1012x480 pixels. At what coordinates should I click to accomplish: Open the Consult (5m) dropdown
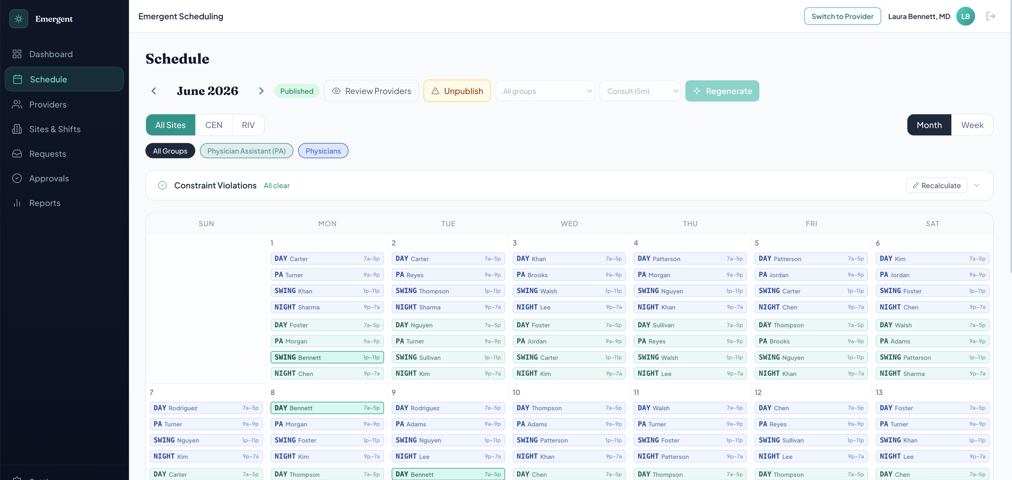pos(640,91)
